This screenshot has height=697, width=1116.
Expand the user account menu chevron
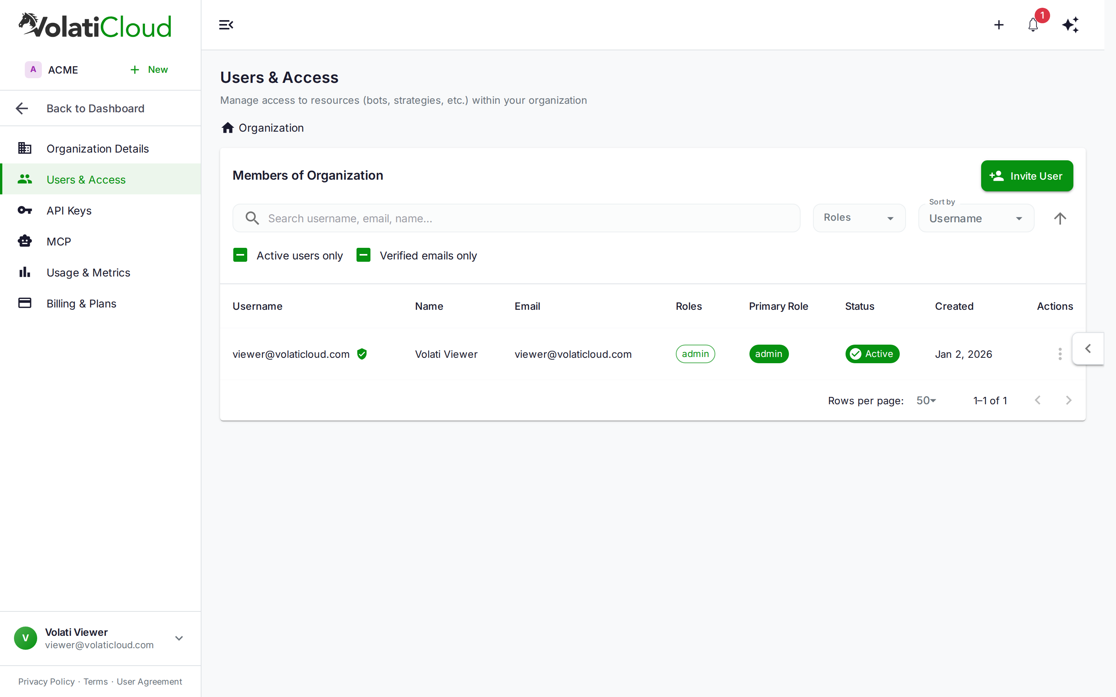tap(179, 638)
